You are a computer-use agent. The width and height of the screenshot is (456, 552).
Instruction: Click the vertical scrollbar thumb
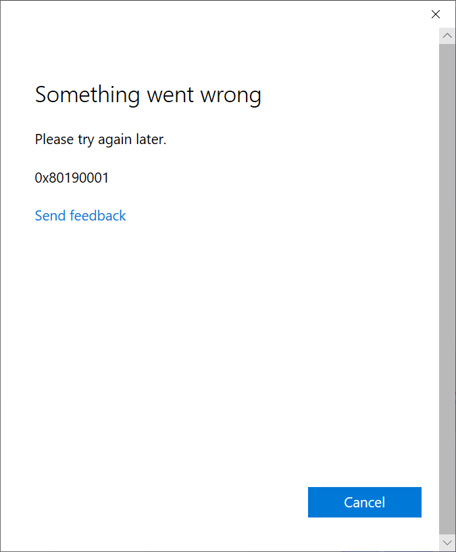pyautogui.click(x=447, y=289)
